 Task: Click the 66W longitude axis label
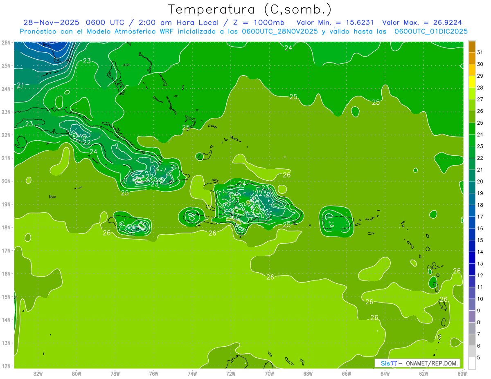click(347, 373)
